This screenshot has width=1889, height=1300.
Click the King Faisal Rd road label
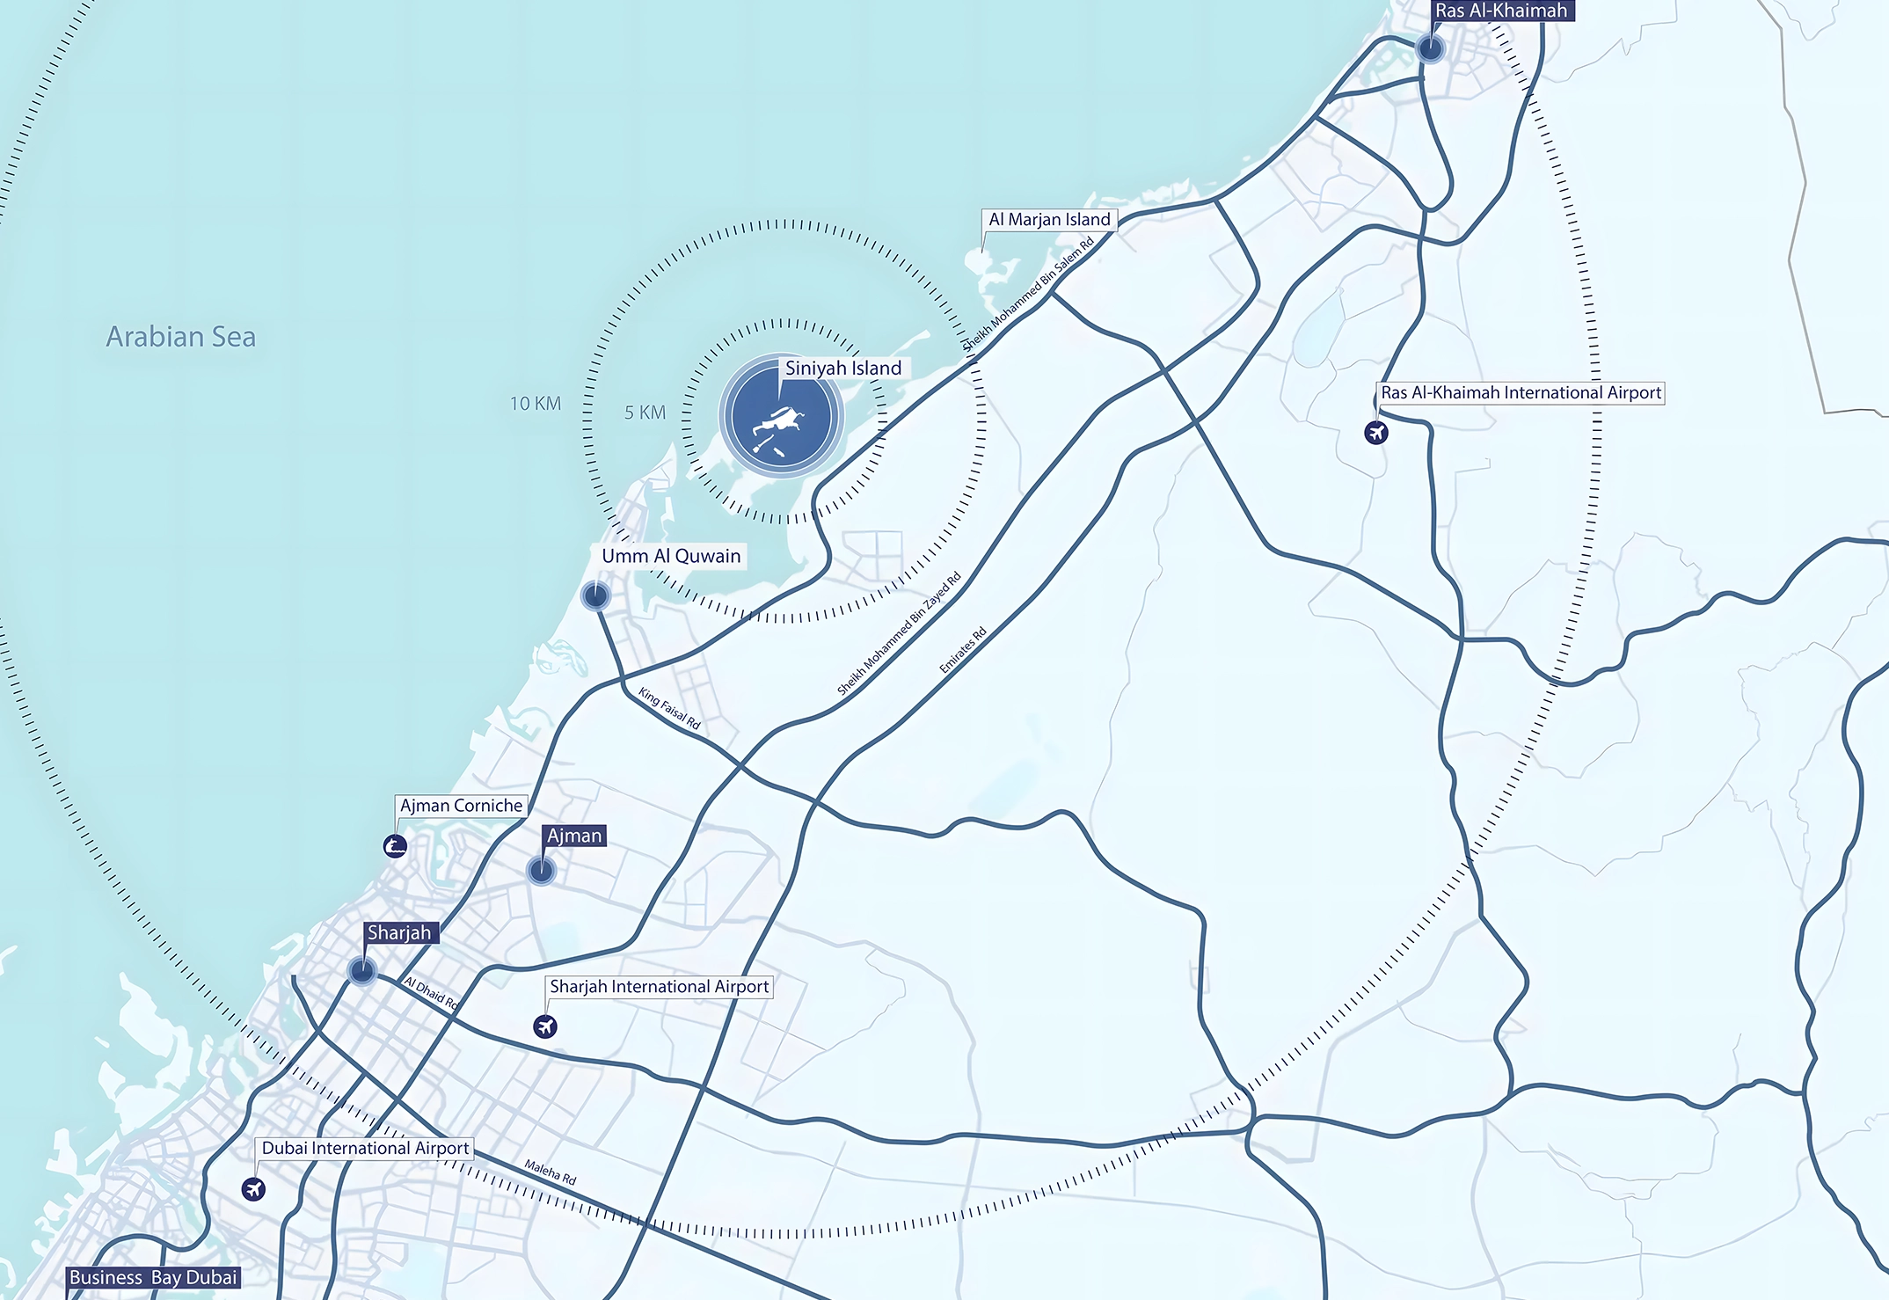(x=669, y=708)
